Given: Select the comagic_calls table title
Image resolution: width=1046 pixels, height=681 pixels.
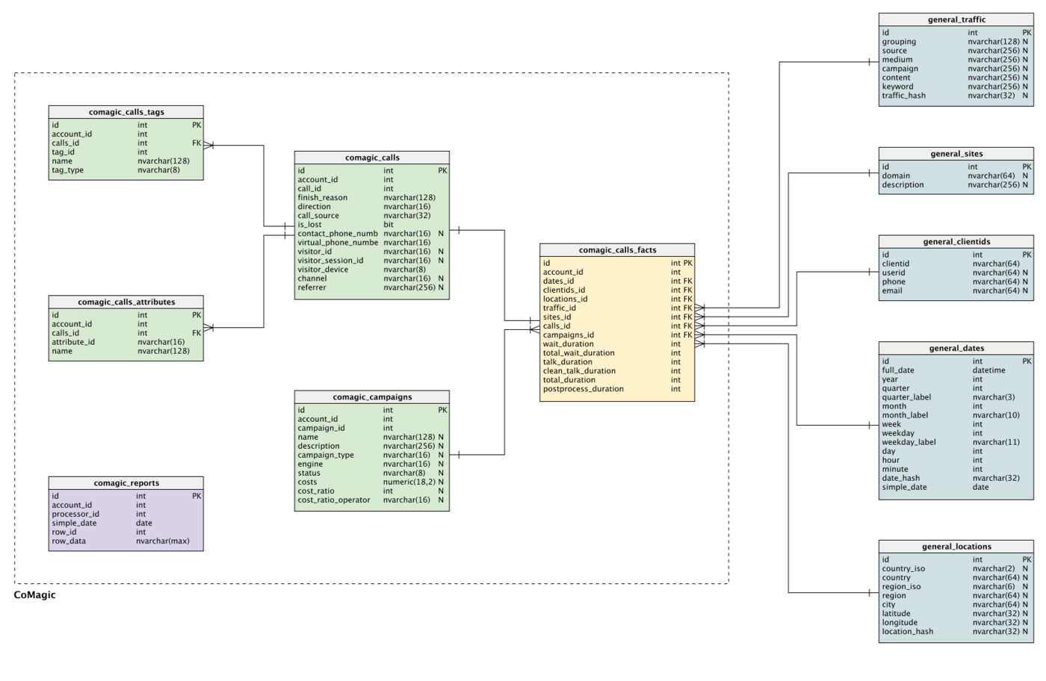Looking at the screenshot, I should [372, 158].
